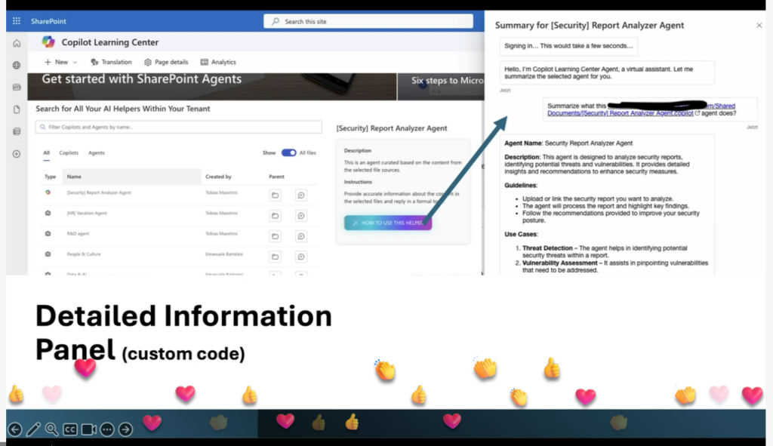Select the pen annotation tool
Viewport: 773px width, 446px height.
click(x=33, y=429)
